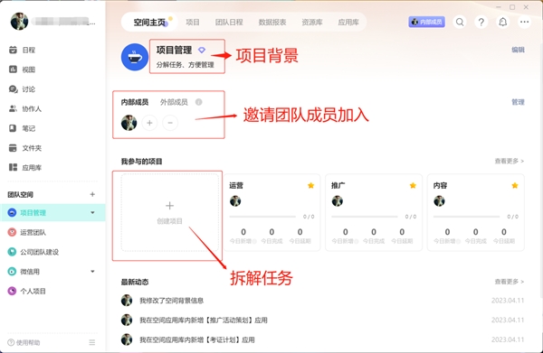Switch to the 数据报表 tab
The image size is (543, 353).
click(272, 23)
